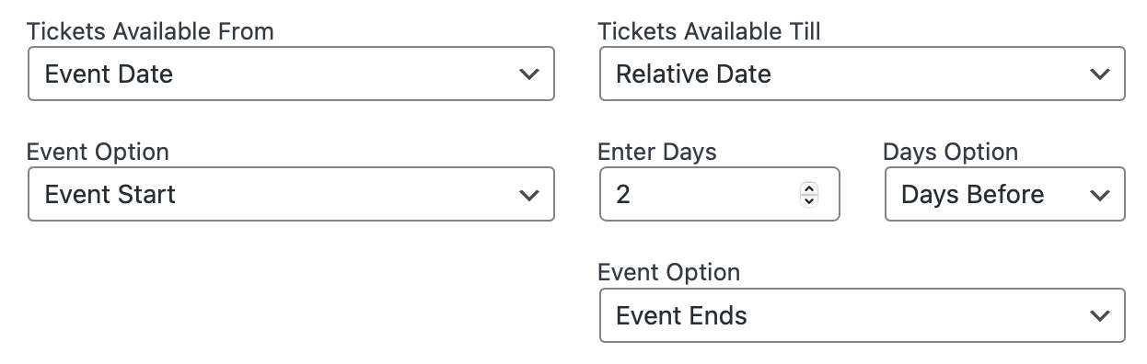
Task: Click the Days Option label
Action: 950,152
